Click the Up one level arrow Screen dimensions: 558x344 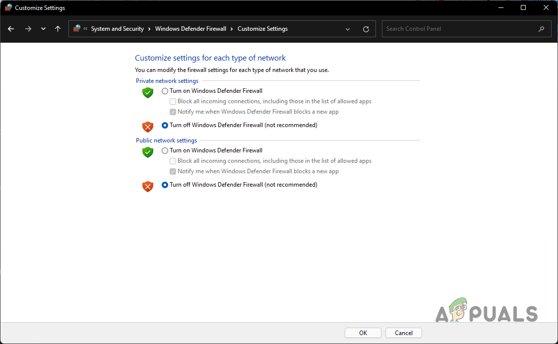pos(58,29)
